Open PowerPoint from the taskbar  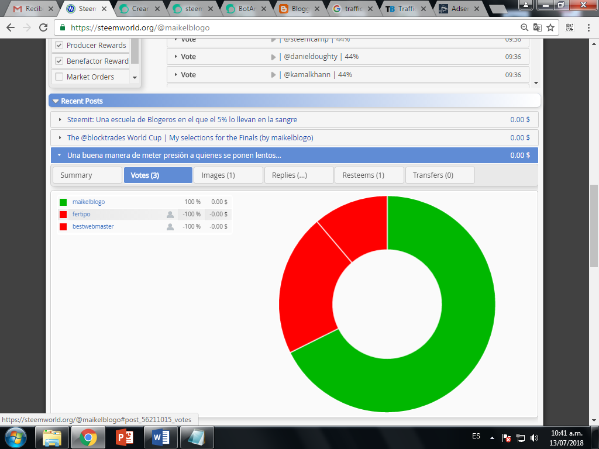point(125,437)
